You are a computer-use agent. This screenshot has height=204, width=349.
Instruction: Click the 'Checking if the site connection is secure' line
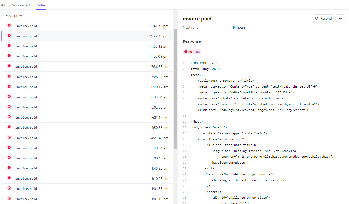(x=249, y=180)
